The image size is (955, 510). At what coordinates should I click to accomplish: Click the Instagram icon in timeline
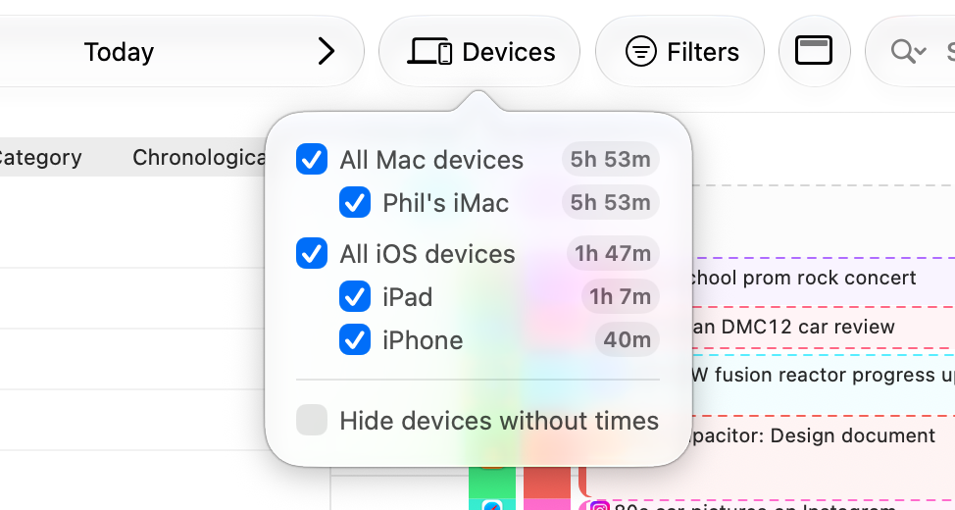coord(599,506)
